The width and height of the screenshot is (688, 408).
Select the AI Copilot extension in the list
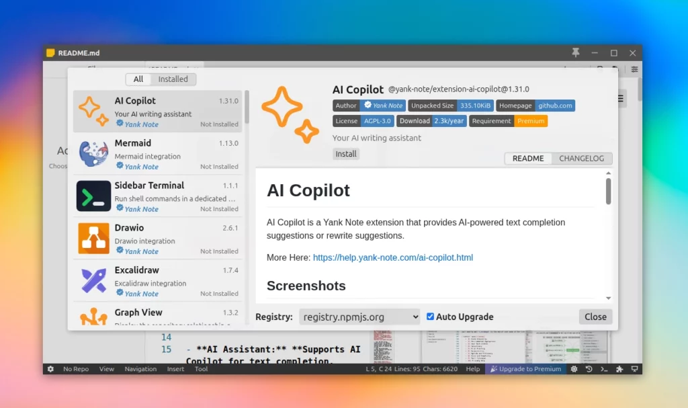point(157,112)
